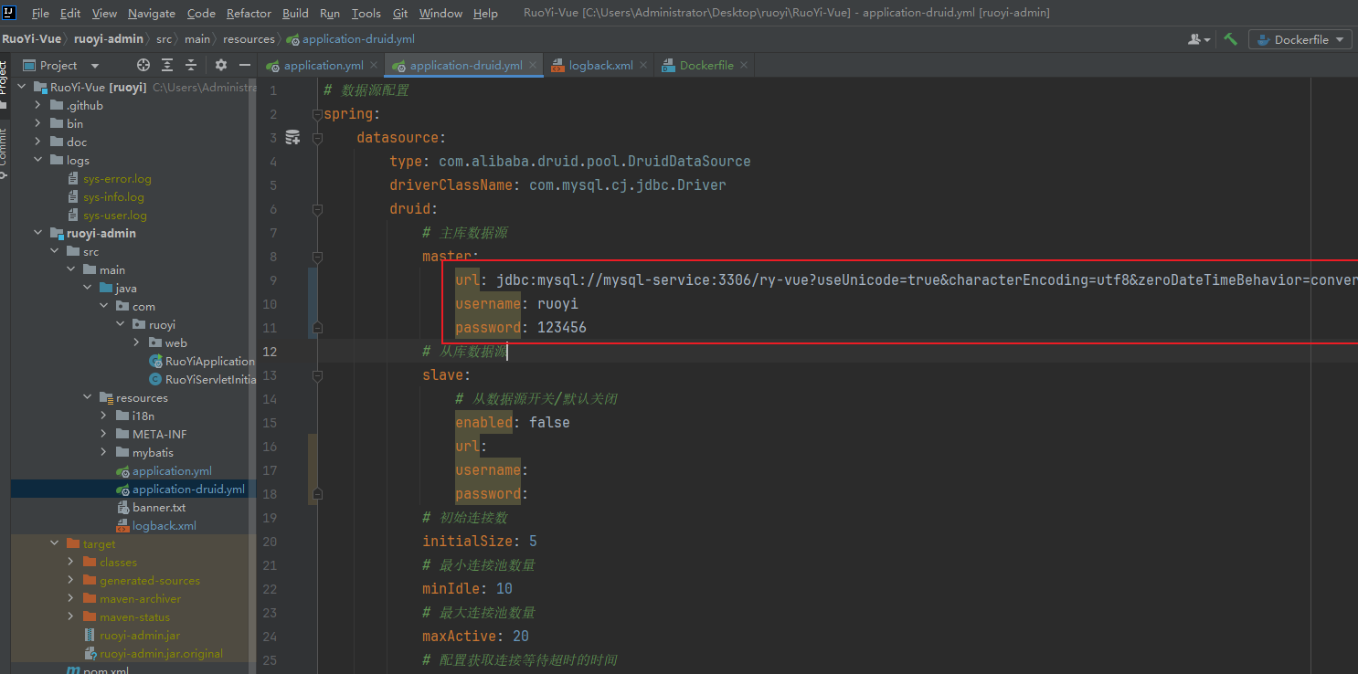This screenshot has width=1358, height=674.
Task: Click the folding arrow beside line 8
Action: click(317, 257)
